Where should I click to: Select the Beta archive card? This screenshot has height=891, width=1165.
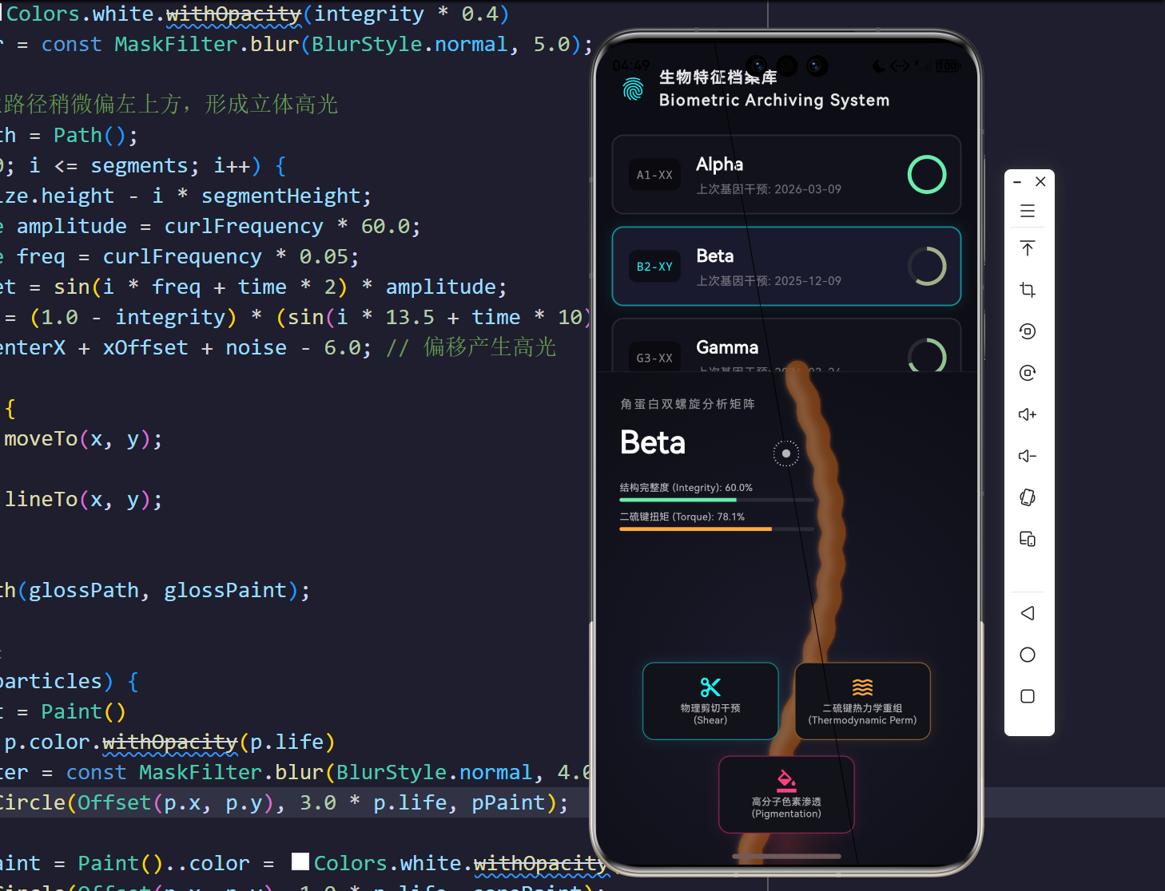pos(786,267)
